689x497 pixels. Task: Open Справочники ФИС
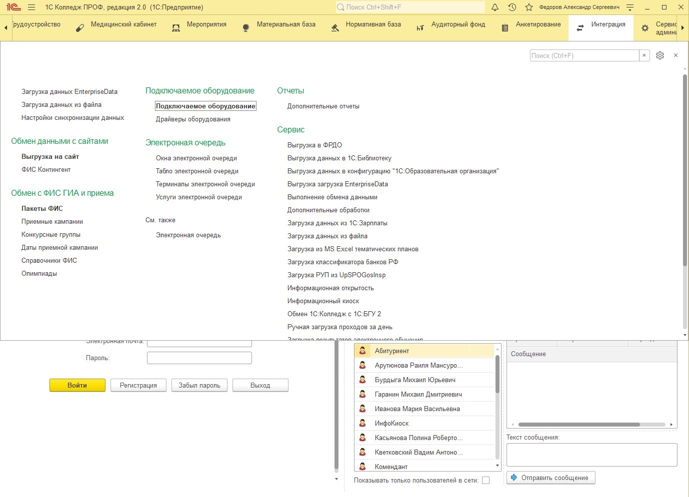49,260
